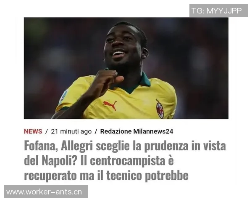
Task: Click the word Allegri in headline
Action: 77,146
